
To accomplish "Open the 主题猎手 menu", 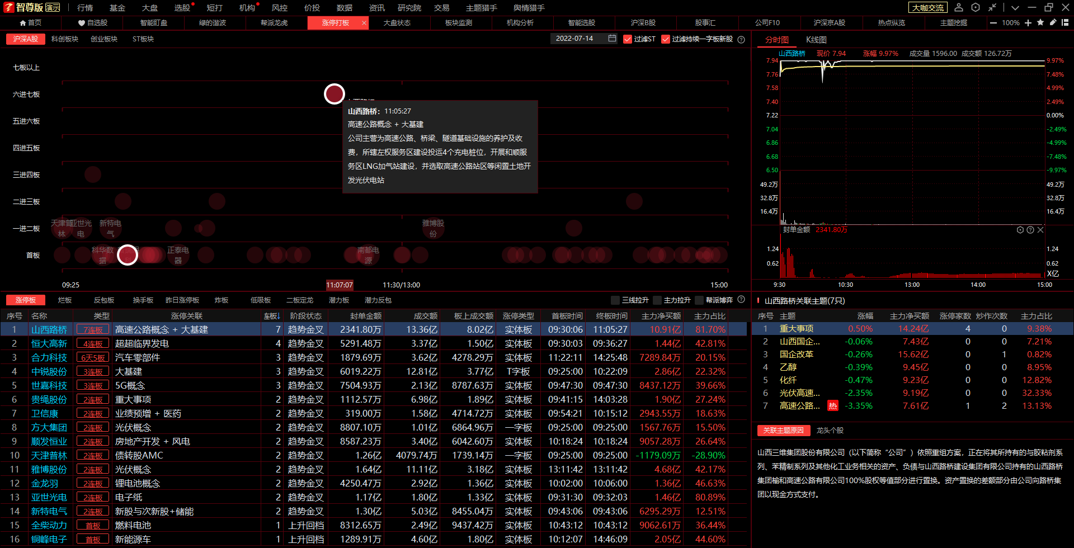I will [x=482, y=8].
